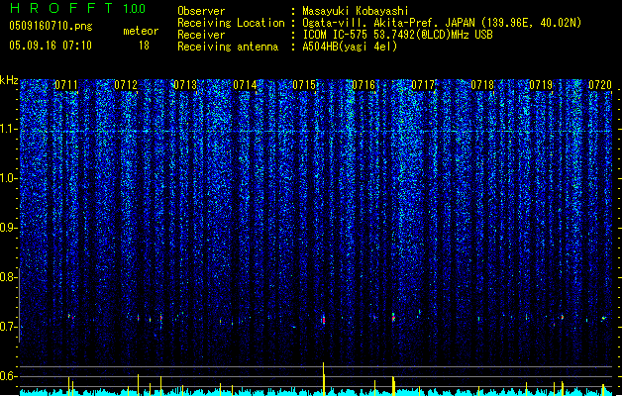Click the receiver value ICOM IC-575 53.7492 MHz
Viewport: 623px width, 396px height.
click(x=397, y=35)
